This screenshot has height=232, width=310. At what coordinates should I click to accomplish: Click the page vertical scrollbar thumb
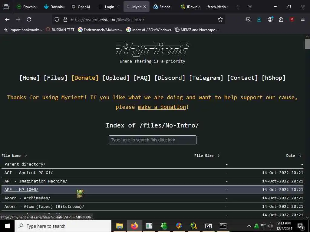pos(307,44)
